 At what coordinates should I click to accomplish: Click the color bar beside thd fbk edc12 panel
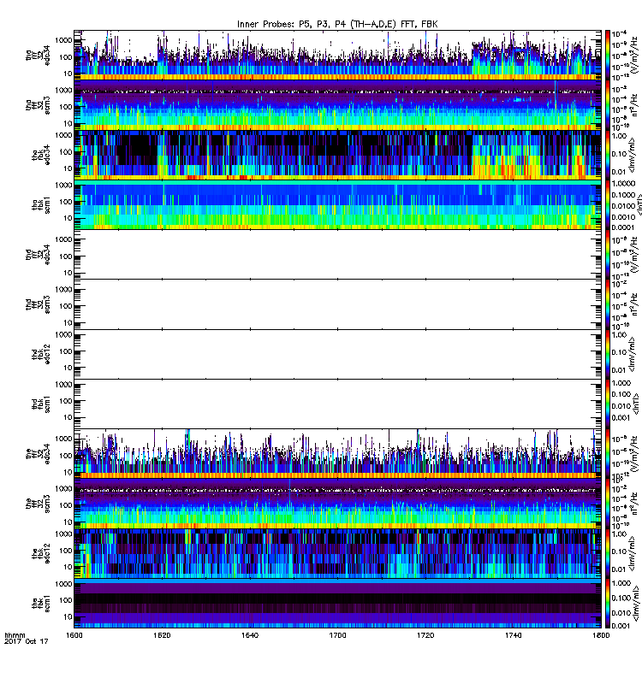coord(607,354)
